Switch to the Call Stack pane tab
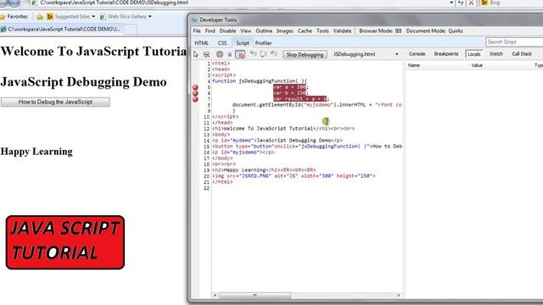Screen dimensions: 543x305 point(522,54)
